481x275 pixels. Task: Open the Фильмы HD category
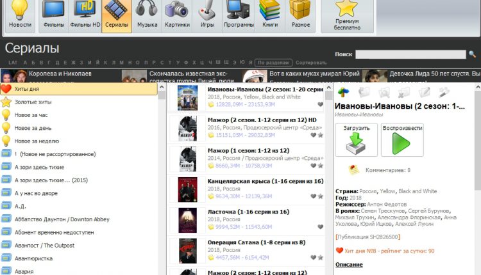coord(85,16)
